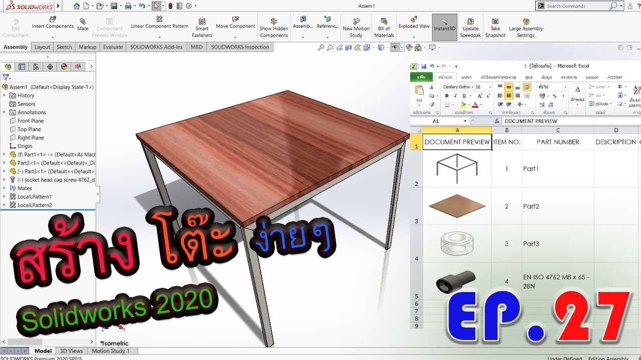Open the FeatureManager design tree tab
This screenshot has width=641, height=360.
pyautogui.click(x=8, y=66)
